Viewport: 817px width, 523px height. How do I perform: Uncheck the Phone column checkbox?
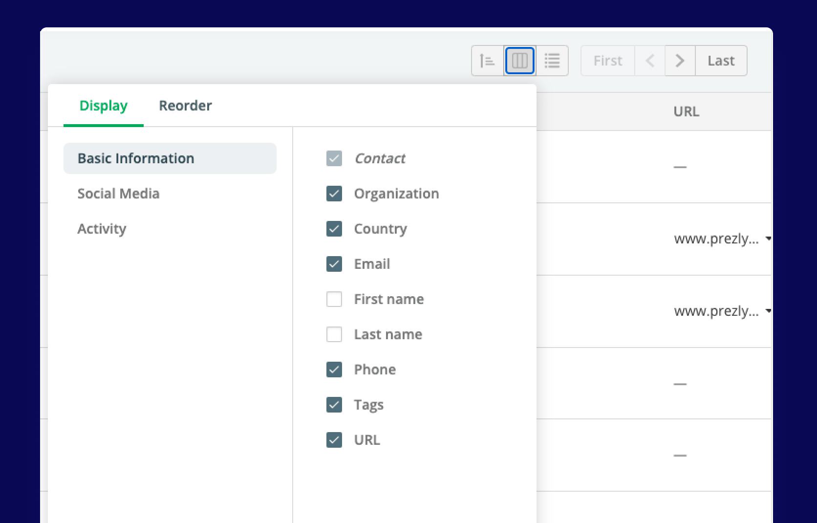[334, 370]
